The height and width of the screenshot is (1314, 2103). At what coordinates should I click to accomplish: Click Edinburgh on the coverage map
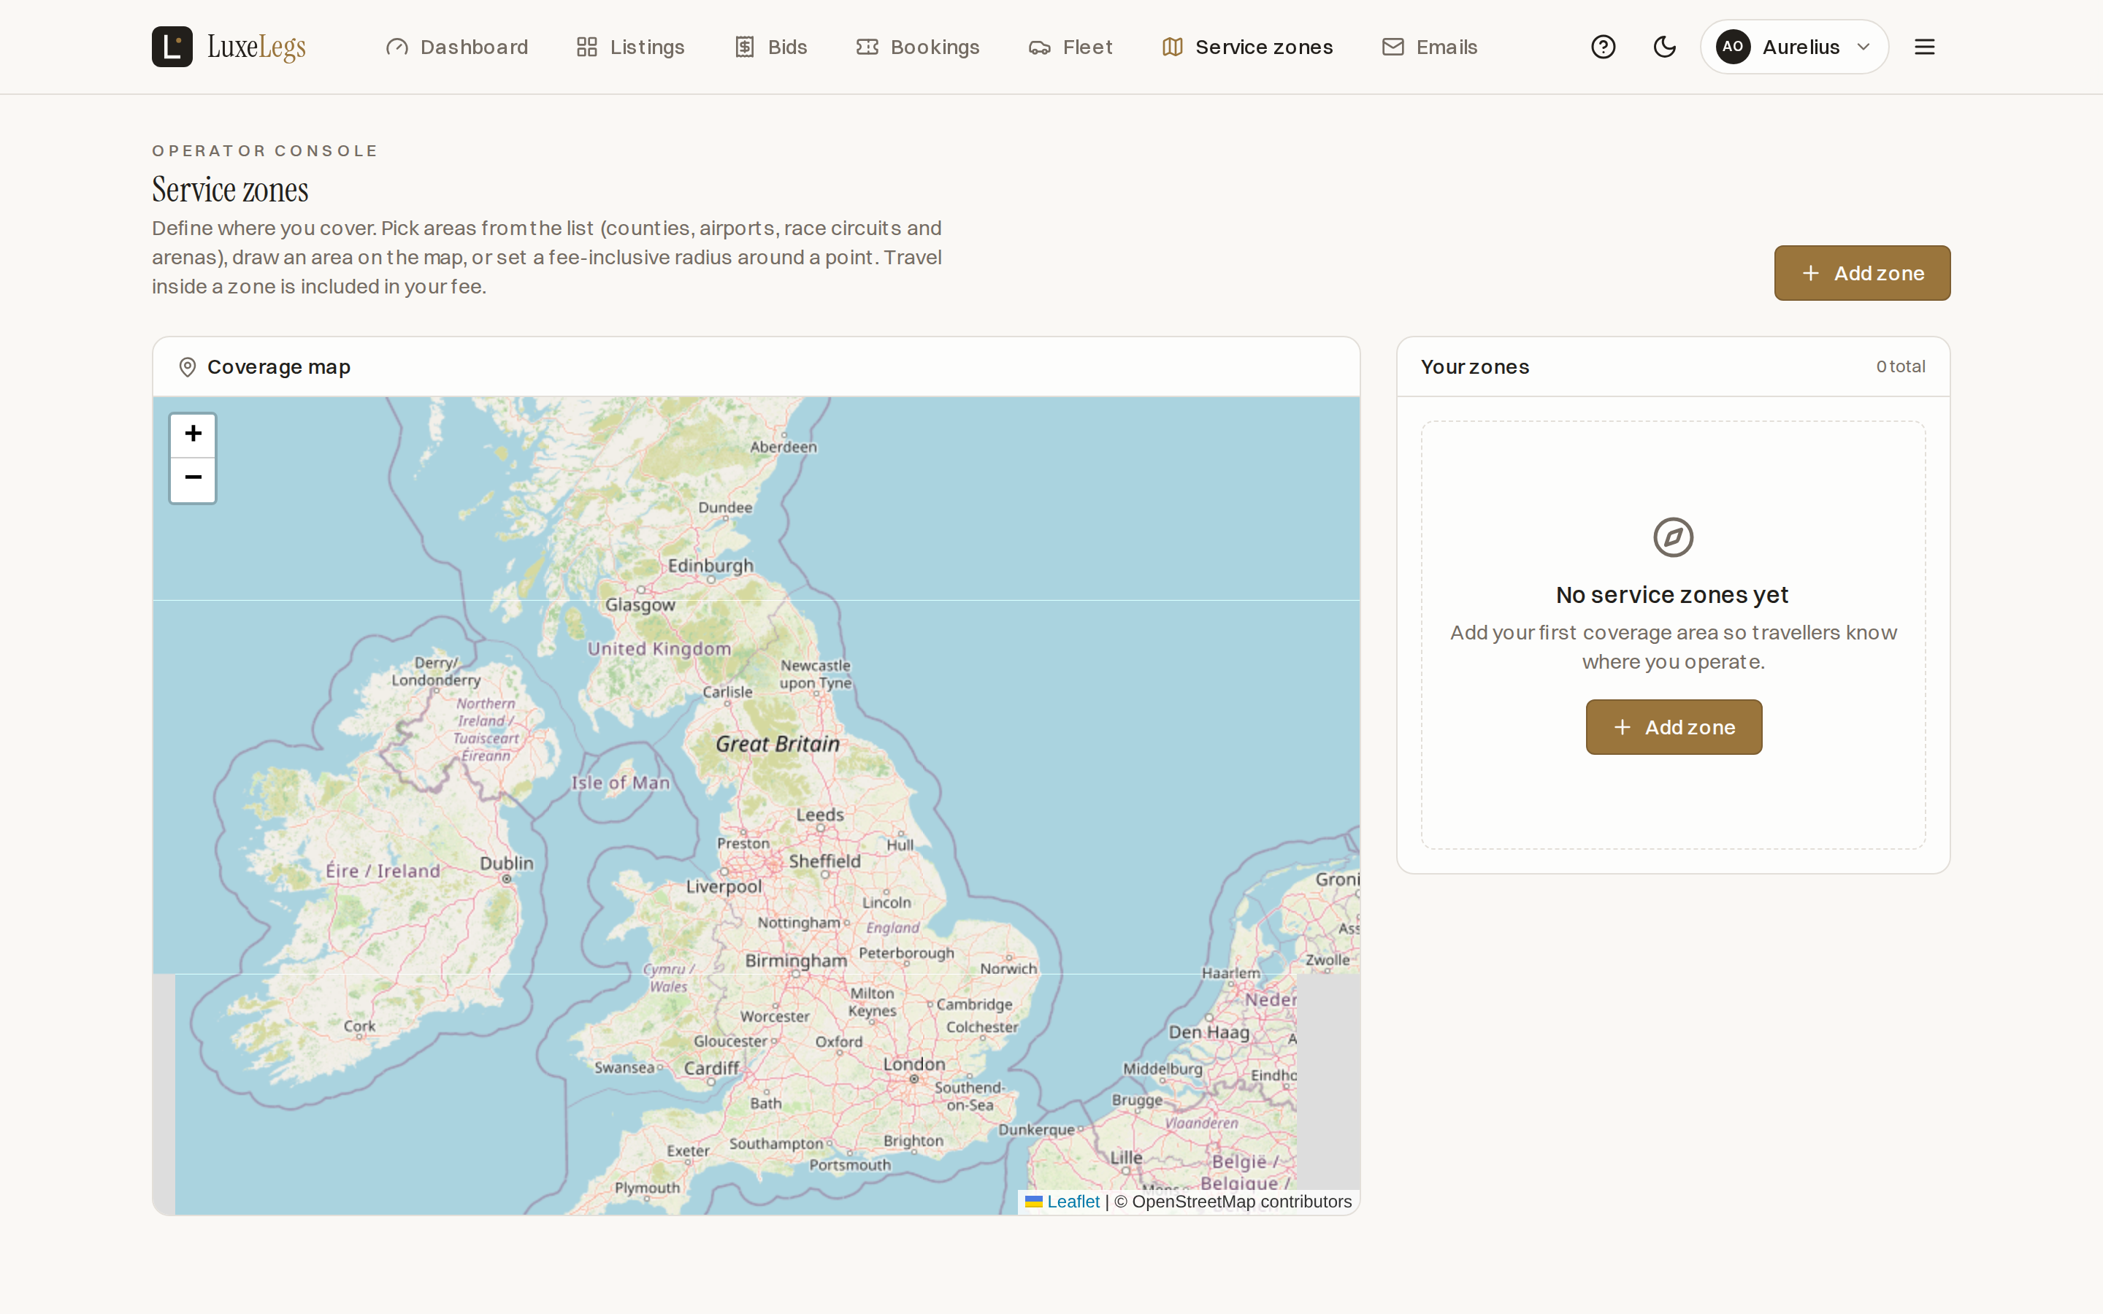(x=710, y=566)
